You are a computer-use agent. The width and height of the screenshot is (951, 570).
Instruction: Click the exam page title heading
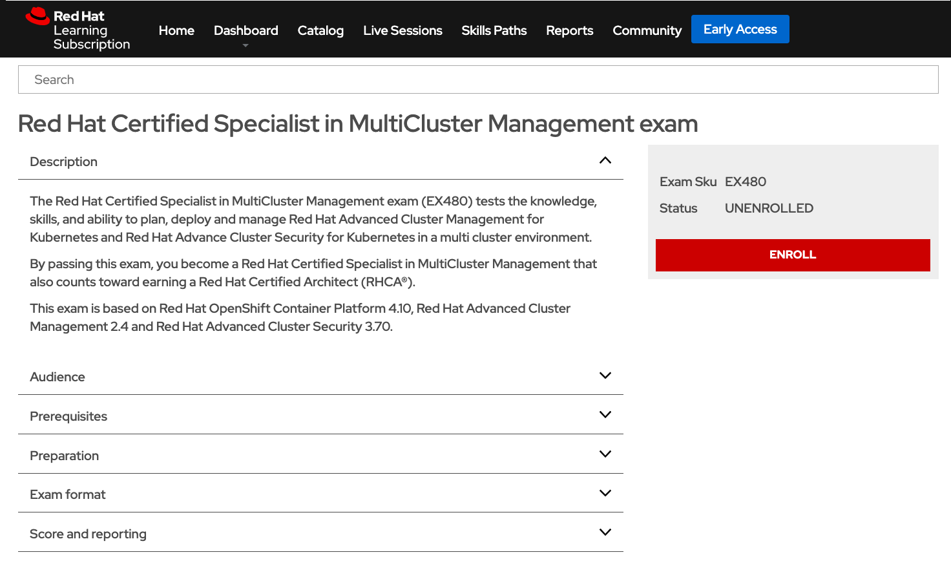358,123
